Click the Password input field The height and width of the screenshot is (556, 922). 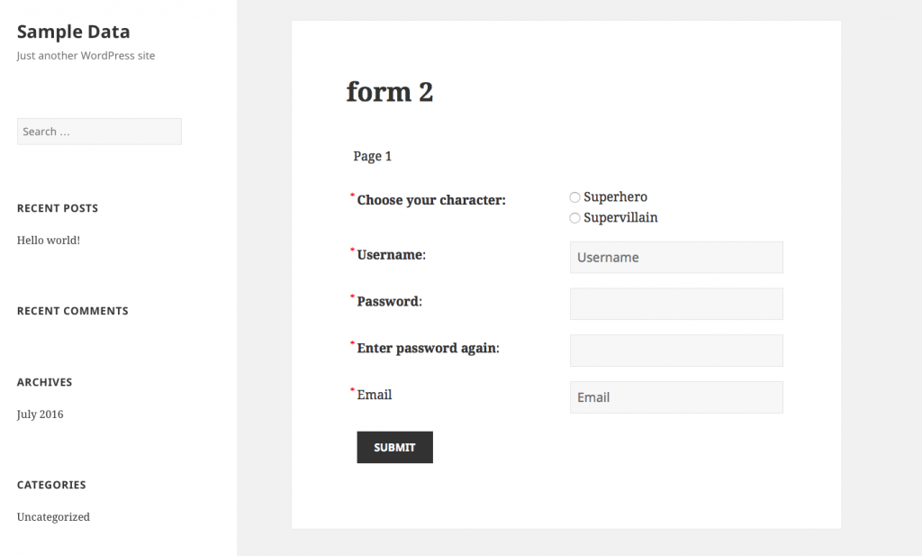click(x=676, y=303)
